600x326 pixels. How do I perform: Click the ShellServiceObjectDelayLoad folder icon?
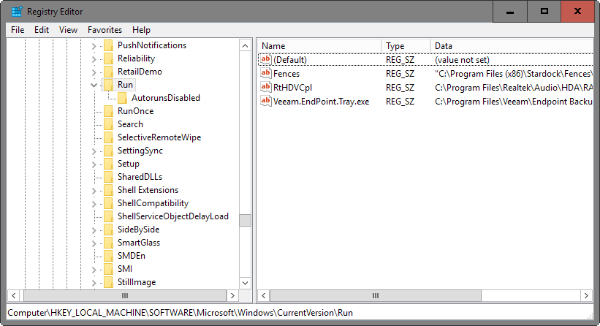pyautogui.click(x=109, y=216)
